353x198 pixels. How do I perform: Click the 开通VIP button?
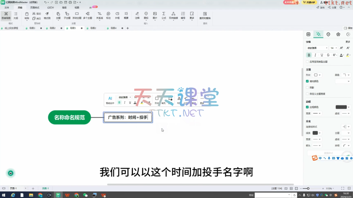coord(309,2)
